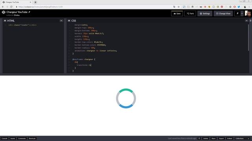Open the Collections dropdown in footer

pyautogui.click(x=243, y=138)
